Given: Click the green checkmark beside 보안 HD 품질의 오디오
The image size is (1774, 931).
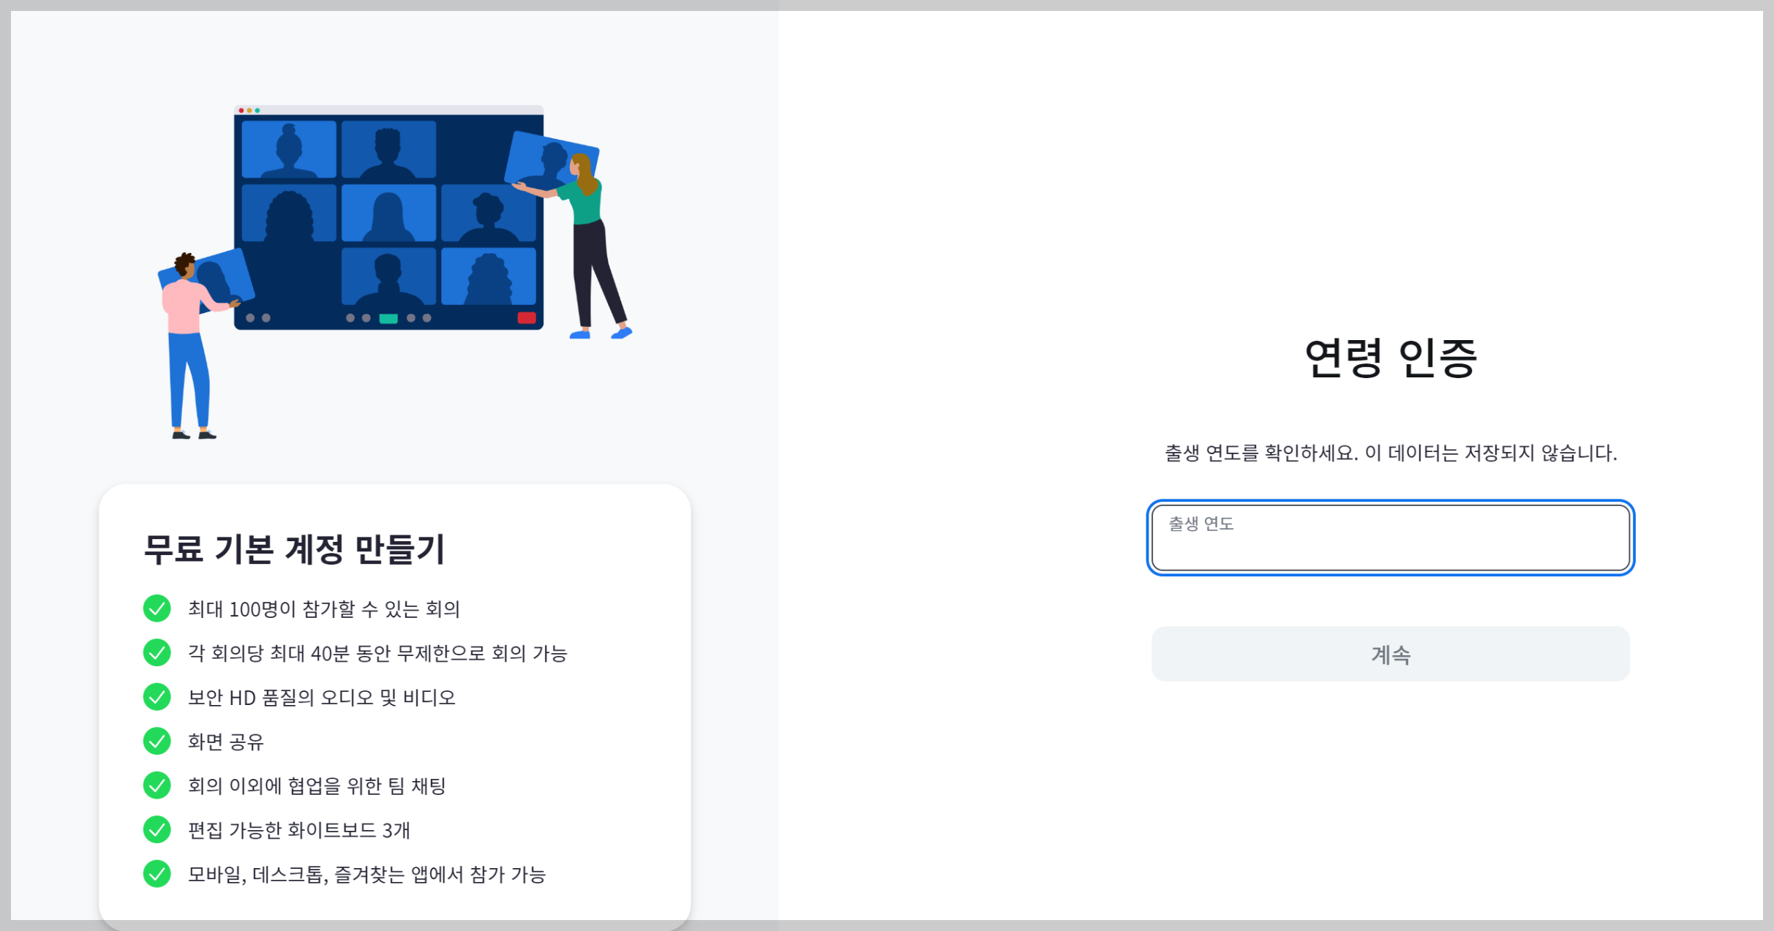Looking at the screenshot, I should tap(157, 697).
